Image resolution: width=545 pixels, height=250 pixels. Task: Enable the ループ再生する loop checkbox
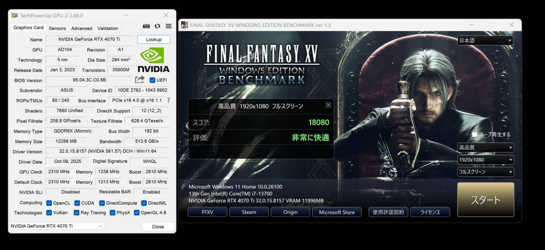[475, 135]
